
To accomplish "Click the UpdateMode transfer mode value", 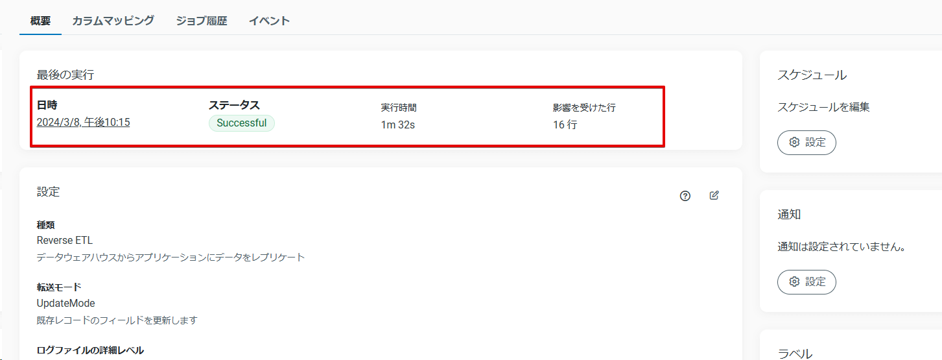I will 66,303.
